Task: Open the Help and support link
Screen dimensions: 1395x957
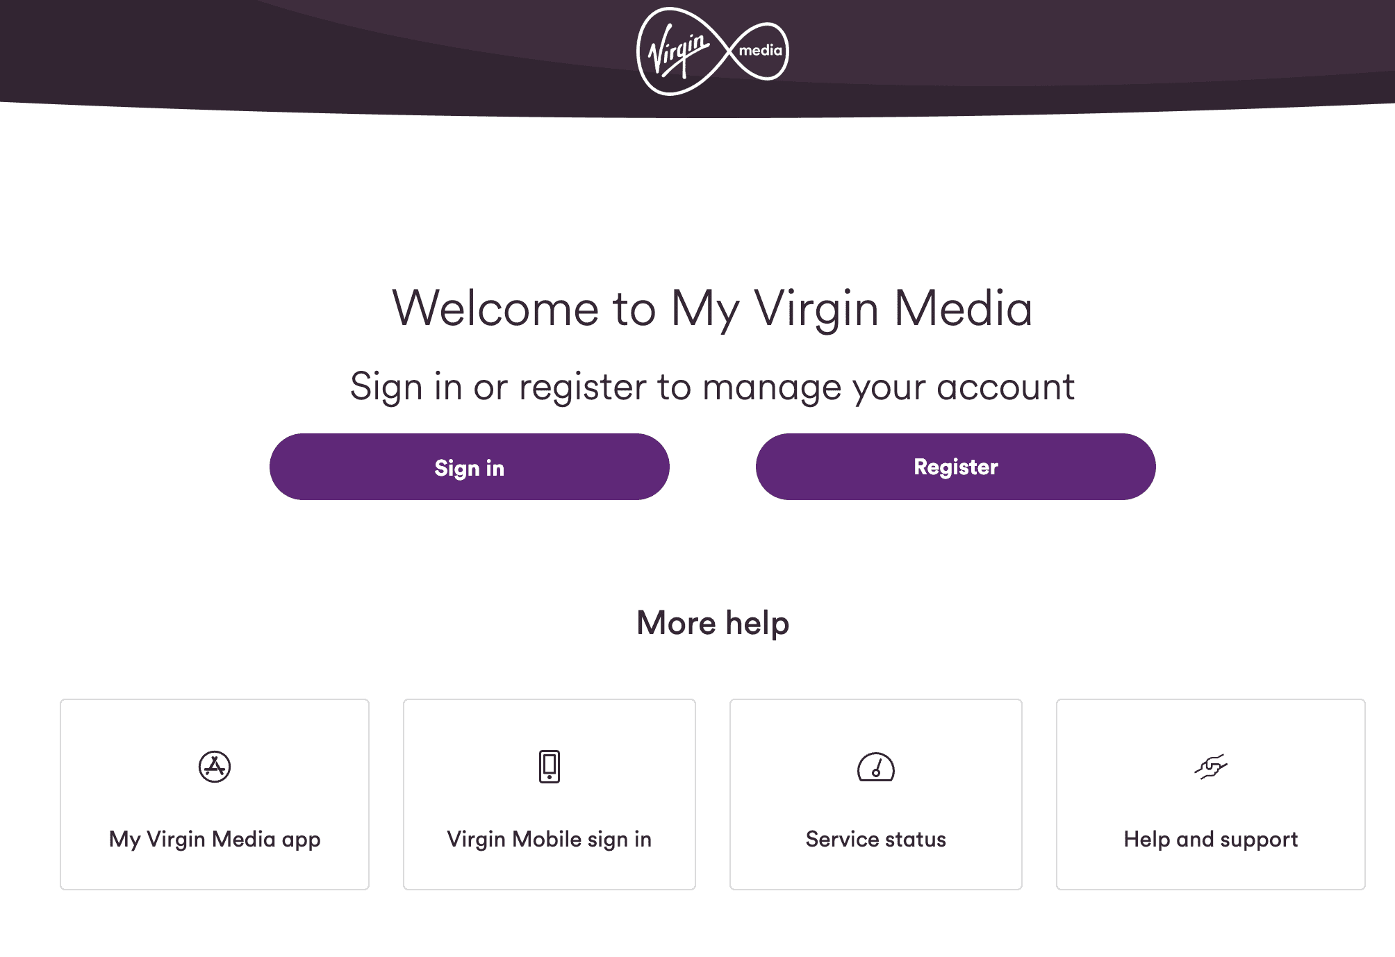Action: pyautogui.click(x=1211, y=839)
